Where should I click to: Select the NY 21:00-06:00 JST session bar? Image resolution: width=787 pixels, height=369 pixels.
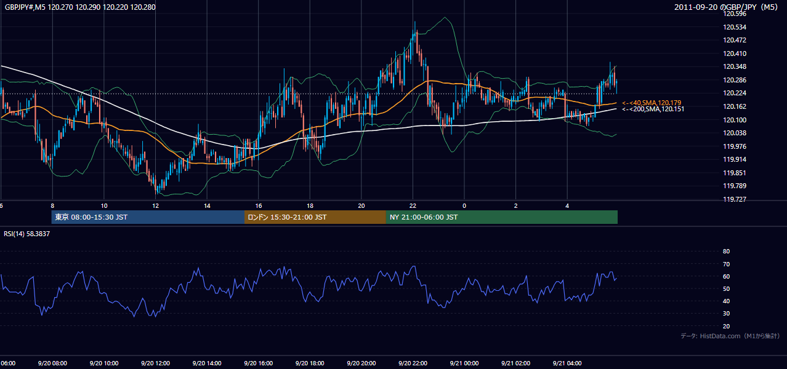click(x=502, y=217)
